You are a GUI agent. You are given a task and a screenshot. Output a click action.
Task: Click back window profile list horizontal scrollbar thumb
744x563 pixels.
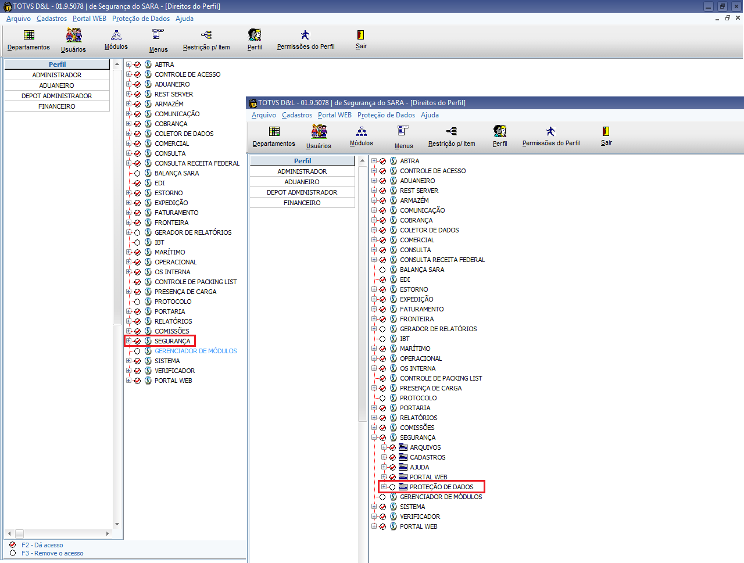(19, 533)
